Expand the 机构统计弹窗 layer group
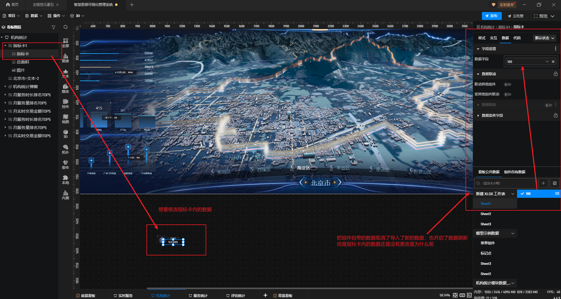Image resolution: width=561 pixels, height=299 pixels. pos(5,87)
